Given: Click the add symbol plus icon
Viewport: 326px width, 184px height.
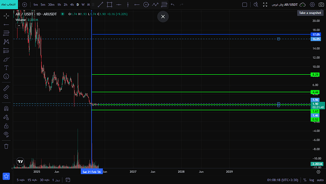Looking at the screenshot, I should click(x=25, y=5).
